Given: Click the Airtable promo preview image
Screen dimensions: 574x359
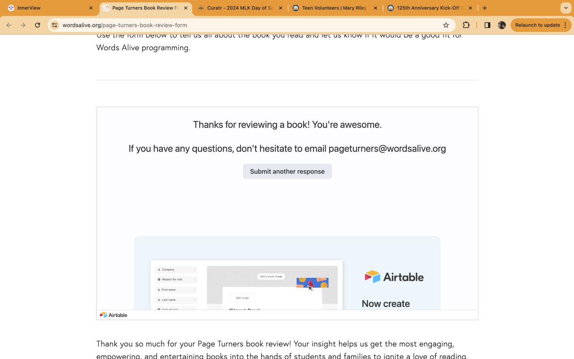Looking at the screenshot, I should (x=287, y=273).
